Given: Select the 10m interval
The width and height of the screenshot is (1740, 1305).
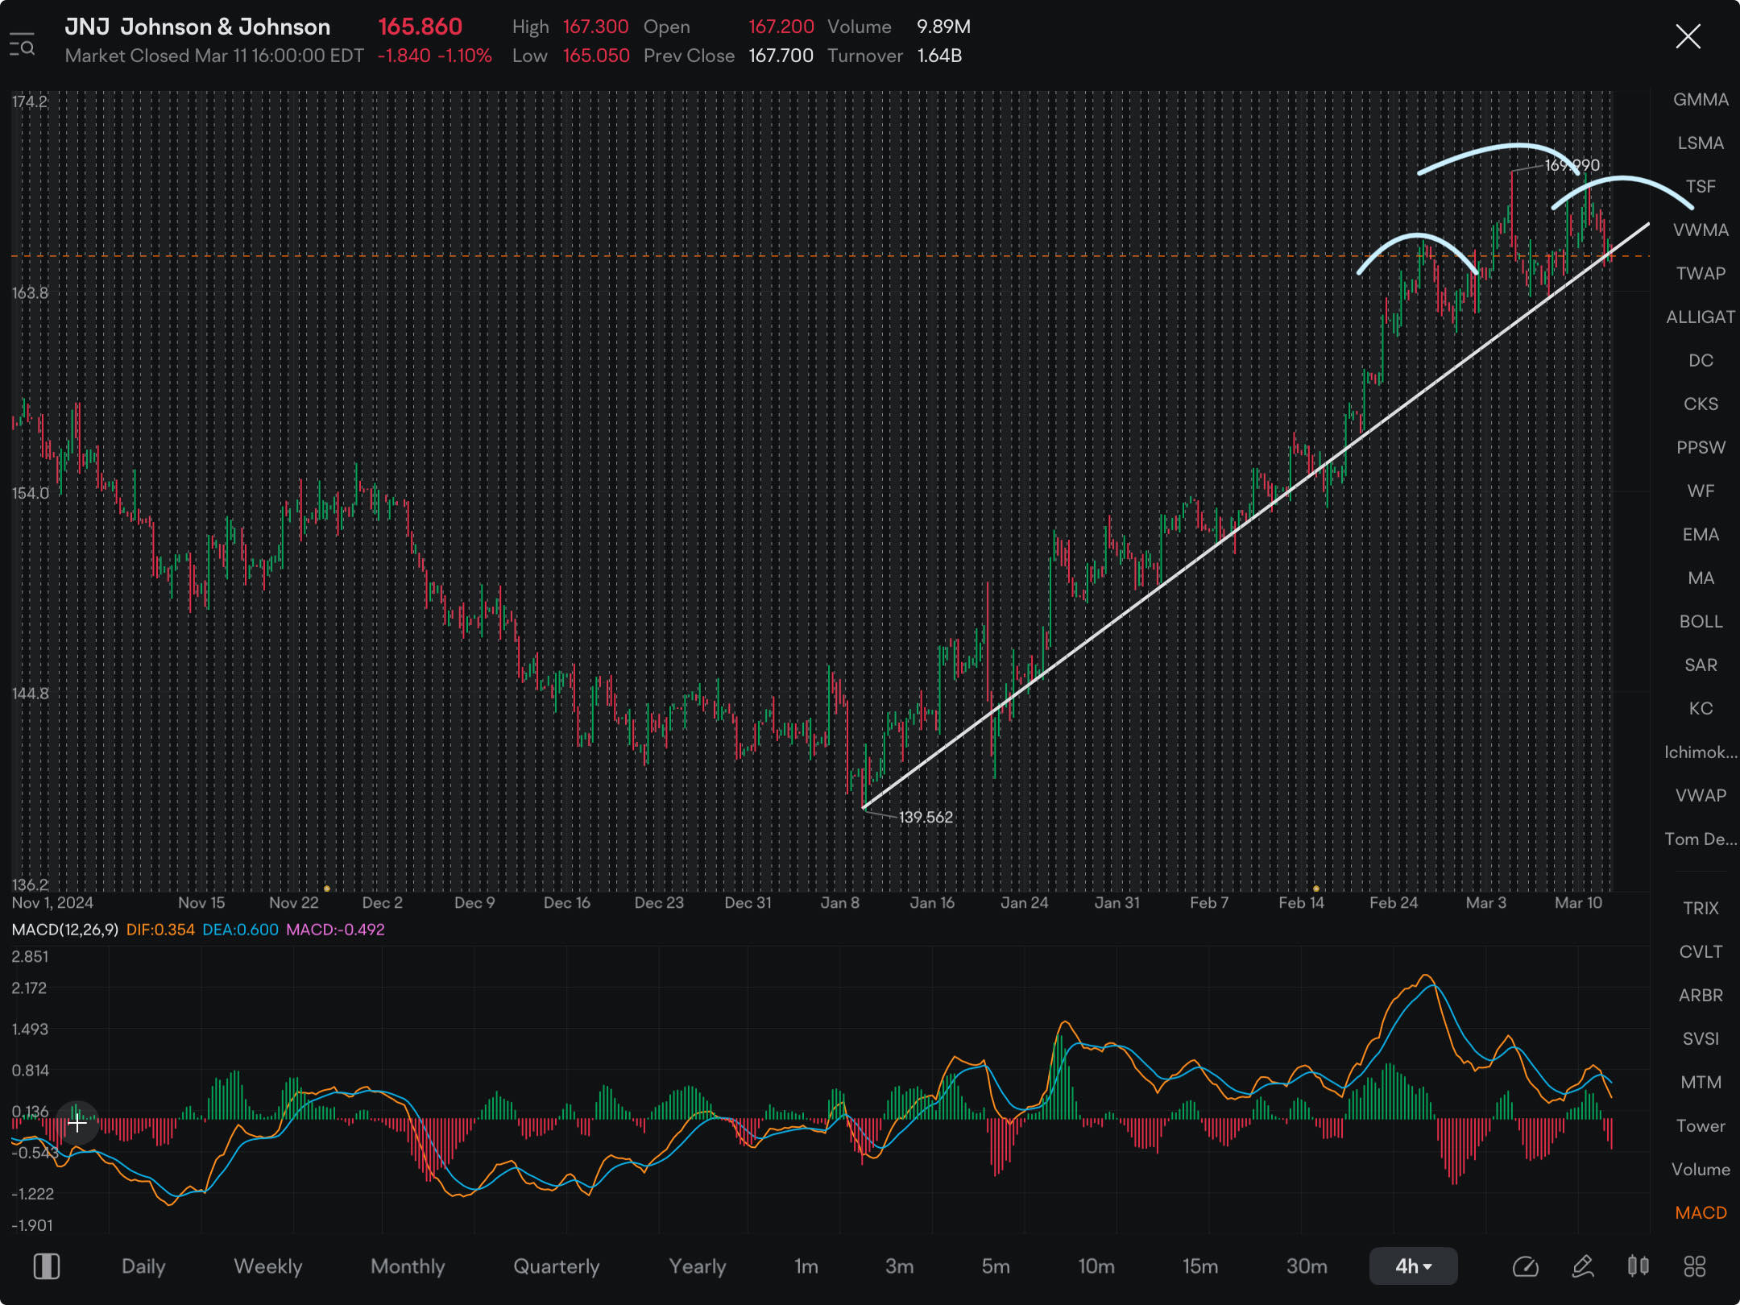Looking at the screenshot, I should (1096, 1266).
